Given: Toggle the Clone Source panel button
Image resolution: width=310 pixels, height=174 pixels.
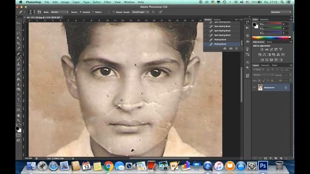Looking at the screenshot, I should (39, 12).
